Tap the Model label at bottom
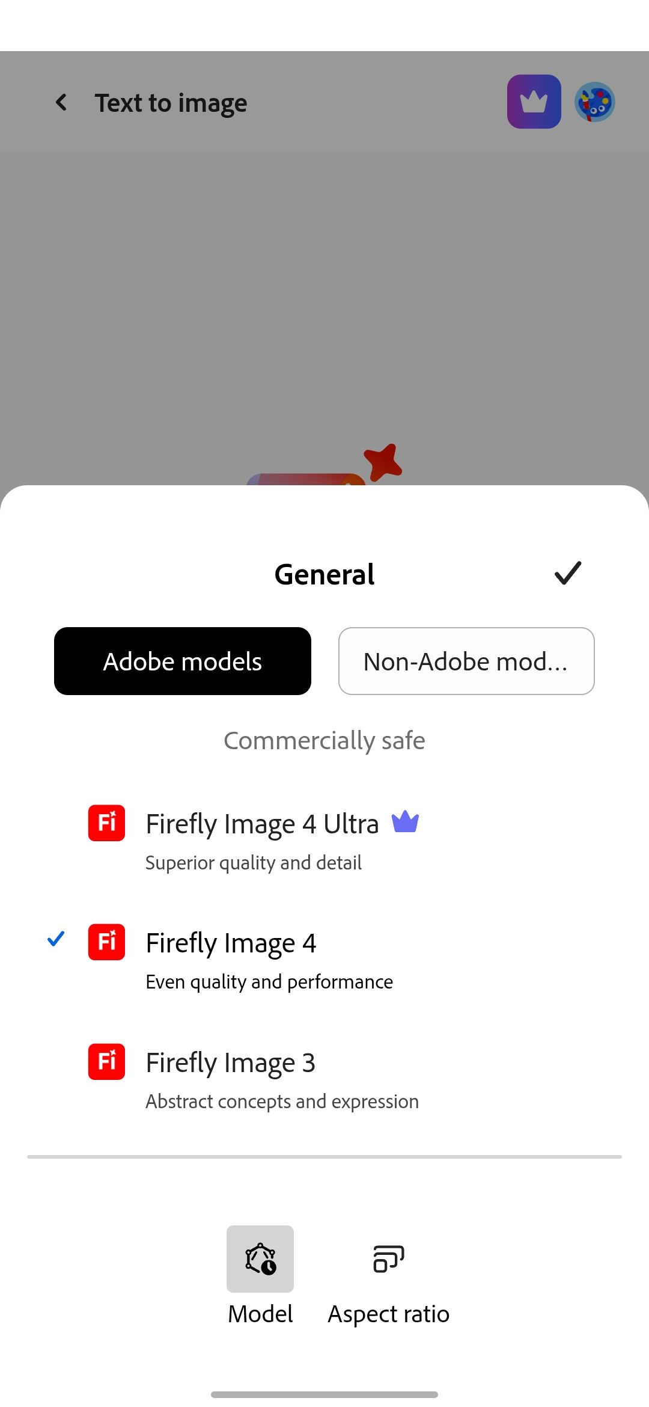Image resolution: width=649 pixels, height=1407 pixels. pos(260,1314)
